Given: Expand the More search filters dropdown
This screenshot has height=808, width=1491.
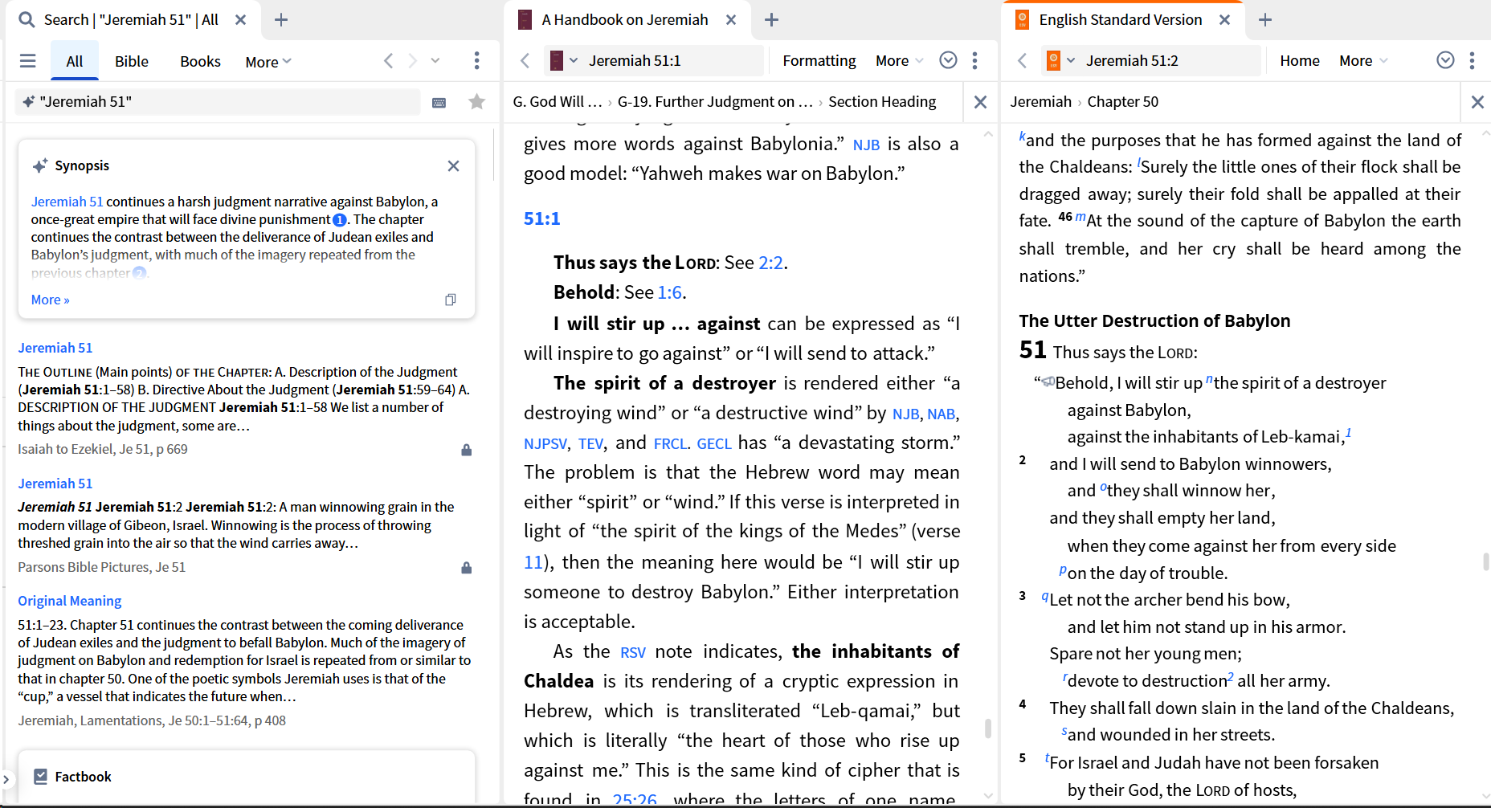Looking at the screenshot, I should pyautogui.click(x=268, y=62).
